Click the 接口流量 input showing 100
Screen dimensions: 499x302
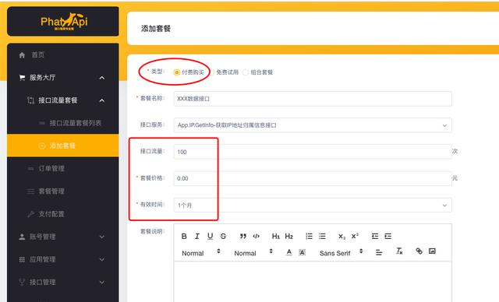313,152
